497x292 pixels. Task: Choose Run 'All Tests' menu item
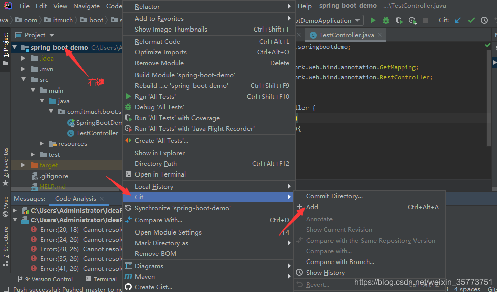(209, 96)
